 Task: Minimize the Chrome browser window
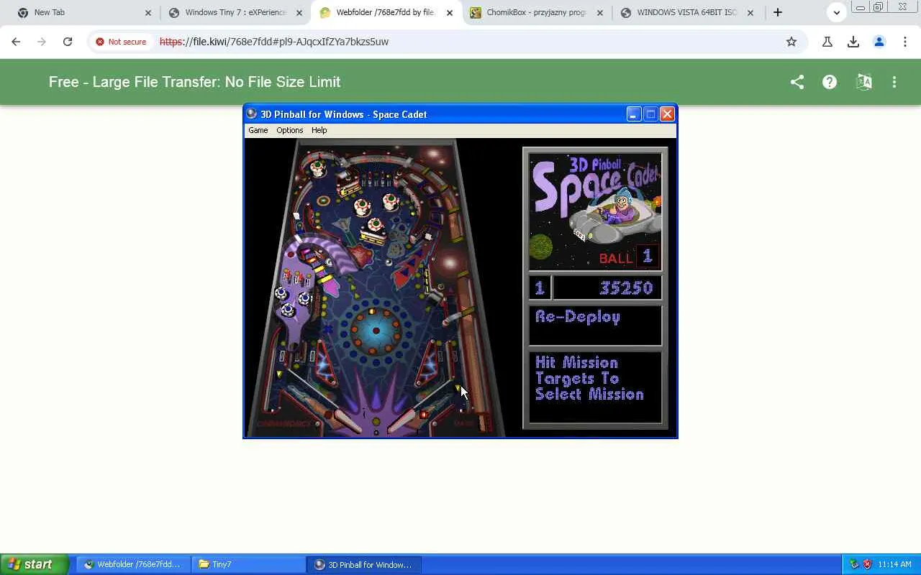pyautogui.click(x=860, y=7)
